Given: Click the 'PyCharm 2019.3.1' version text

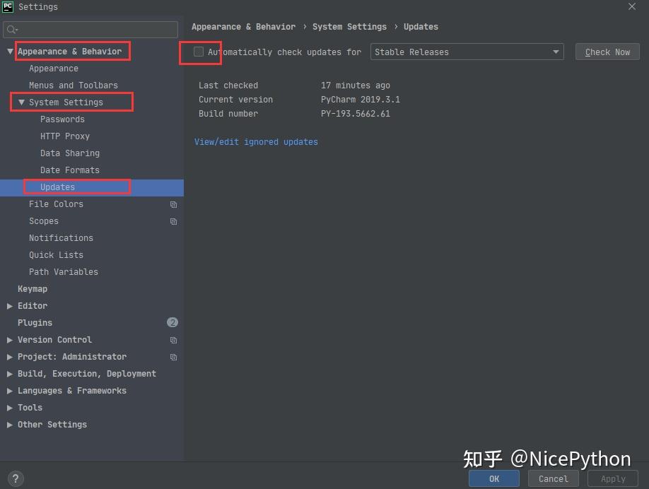Looking at the screenshot, I should coord(360,100).
